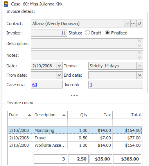Open the Terms dropdown
149x166 pixels.
(x=140, y=66)
